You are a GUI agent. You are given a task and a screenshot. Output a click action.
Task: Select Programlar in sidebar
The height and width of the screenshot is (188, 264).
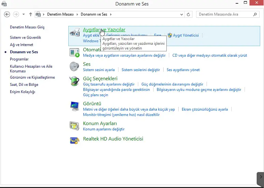pos(19,59)
